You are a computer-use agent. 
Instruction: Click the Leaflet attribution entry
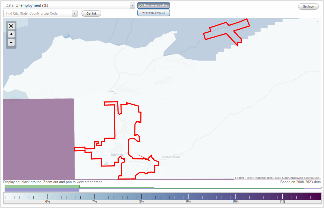click(x=239, y=178)
